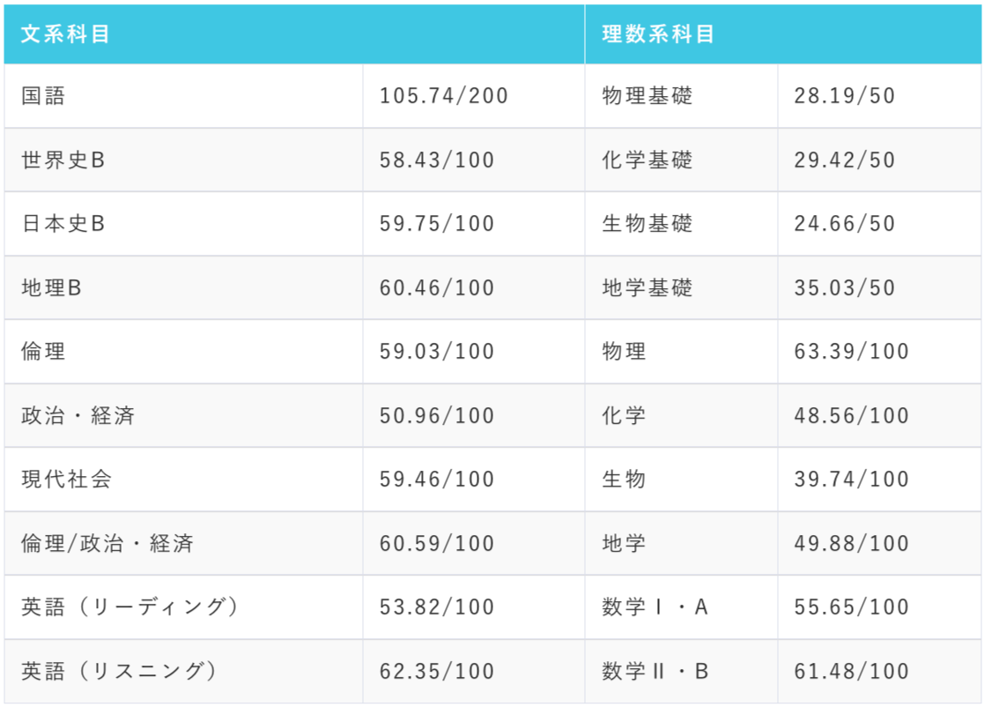Click the 理数系科目 column header
Screen dimensions: 984x707
click(658, 34)
